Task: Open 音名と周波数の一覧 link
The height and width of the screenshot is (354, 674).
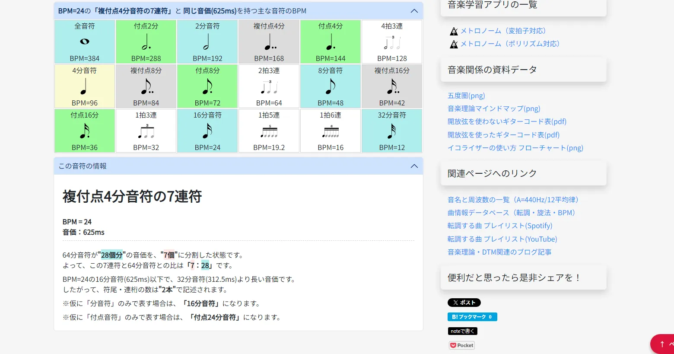Action: point(513,200)
